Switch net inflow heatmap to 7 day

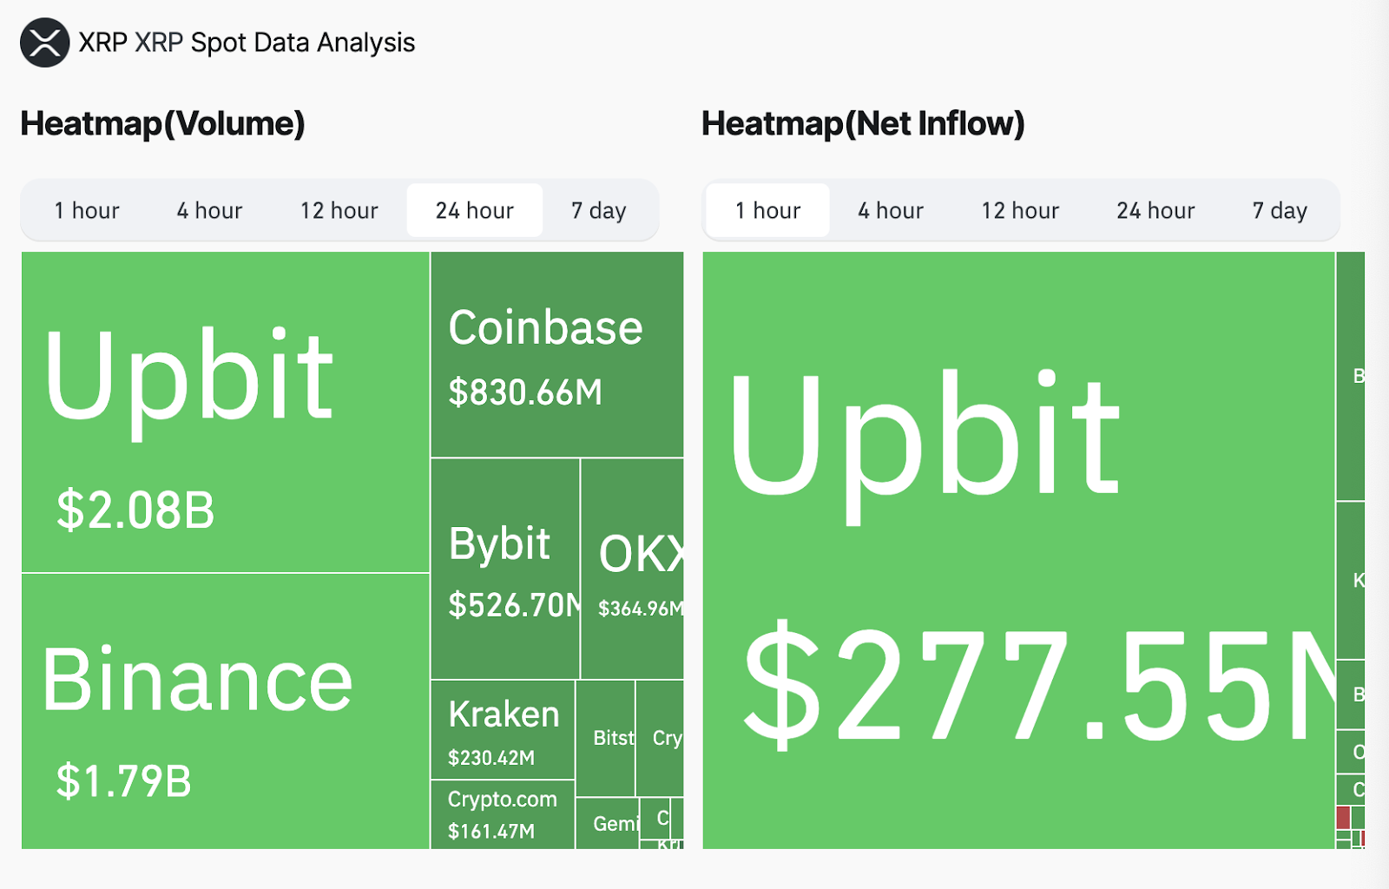tap(1280, 211)
